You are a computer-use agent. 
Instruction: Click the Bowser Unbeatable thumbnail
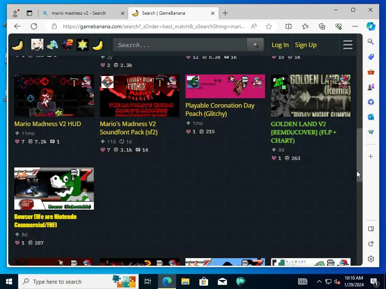[x=54, y=189]
